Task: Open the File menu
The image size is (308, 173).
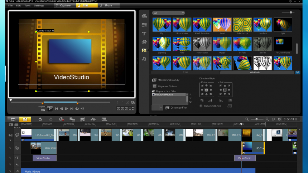Action: (10, 5)
